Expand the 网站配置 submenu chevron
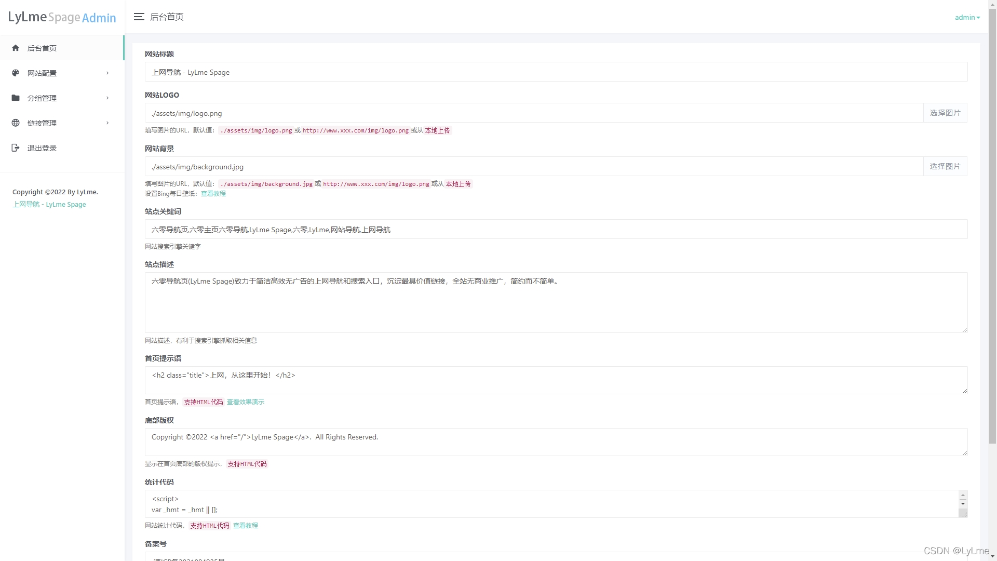Image resolution: width=997 pixels, height=561 pixels. (x=107, y=73)
